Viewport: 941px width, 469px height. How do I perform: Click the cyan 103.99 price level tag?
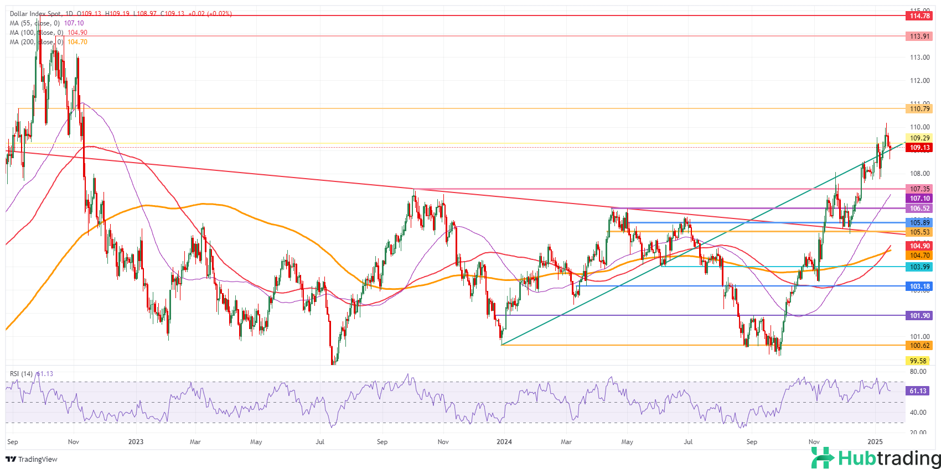[x=919, y=267]
